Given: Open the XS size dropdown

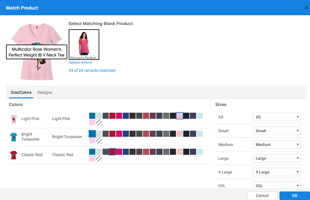Looking at the screenshot, I should point(276,117).
